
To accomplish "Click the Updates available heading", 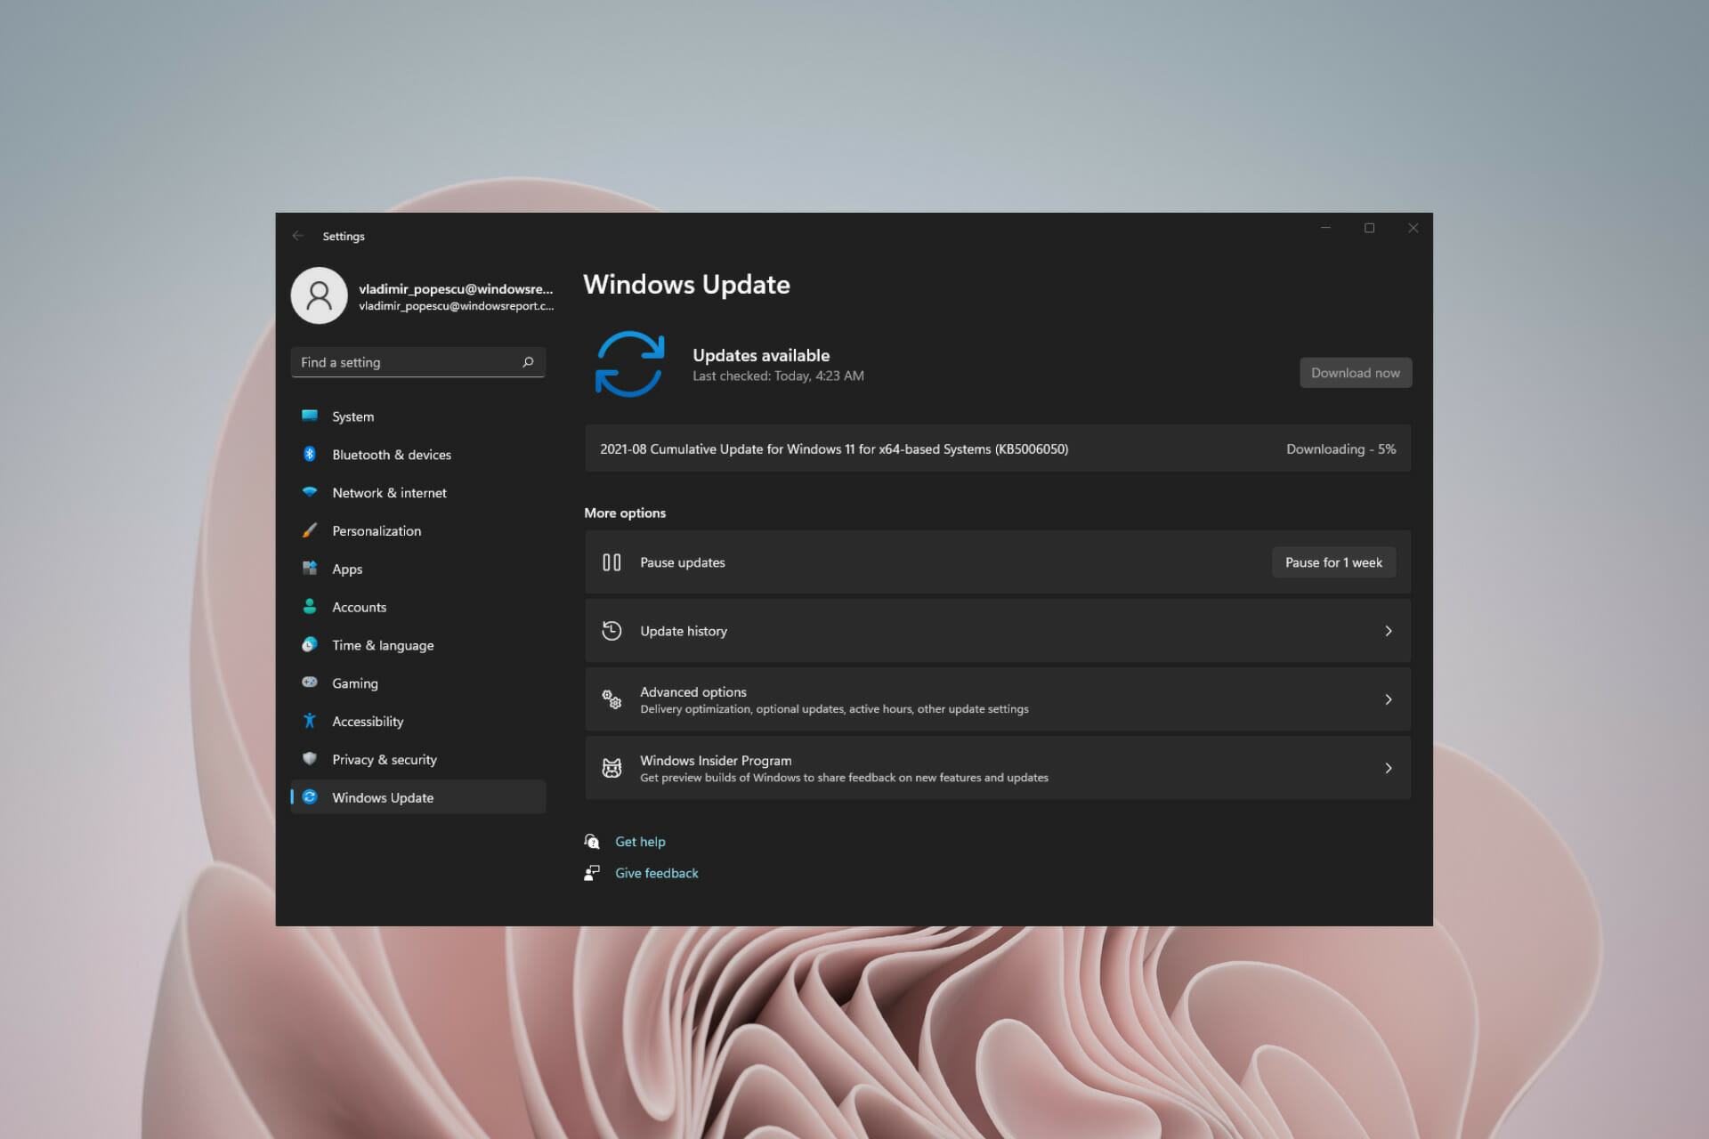I will [761, 355].
